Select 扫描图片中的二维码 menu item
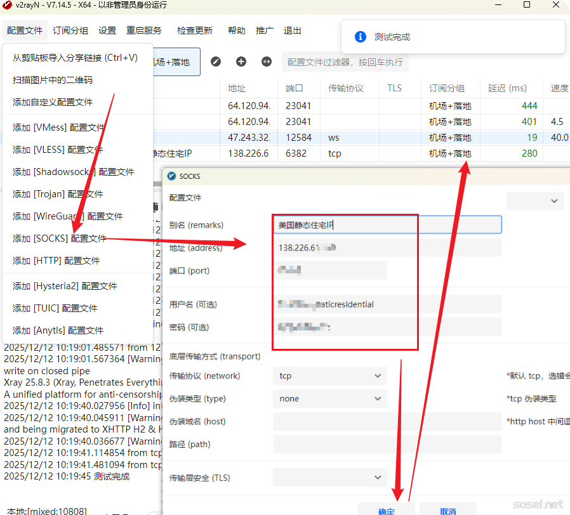The width and height of the screenshot is (570, 515). click(53, 80)
